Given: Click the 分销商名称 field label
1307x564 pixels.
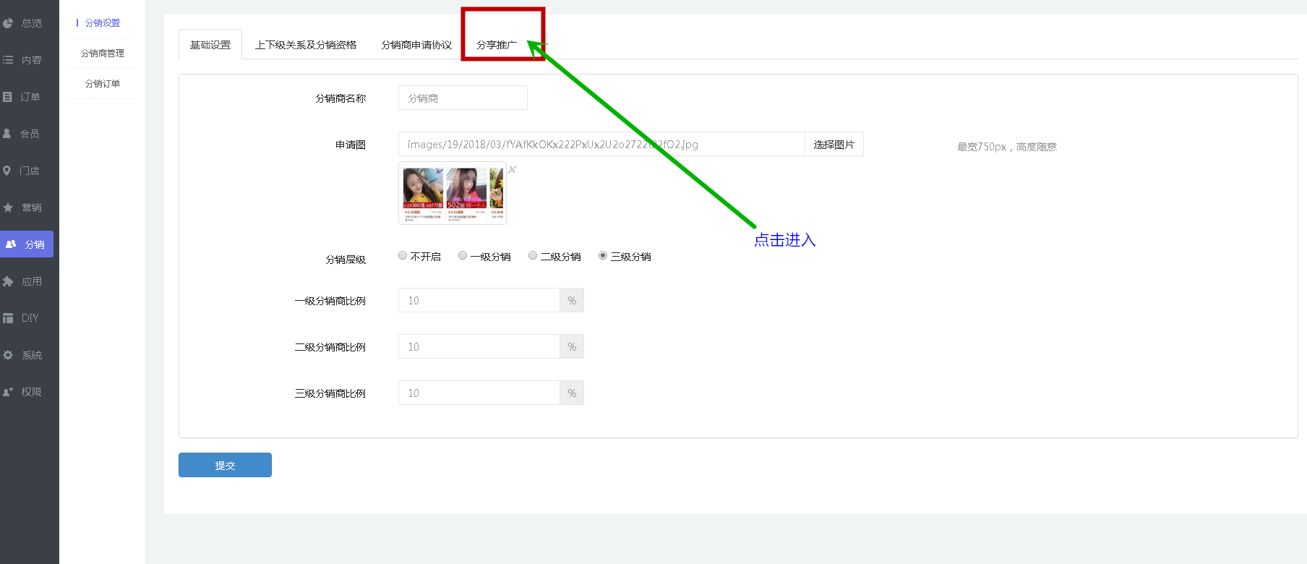Looking at the screenshot, I should point(340,98).
